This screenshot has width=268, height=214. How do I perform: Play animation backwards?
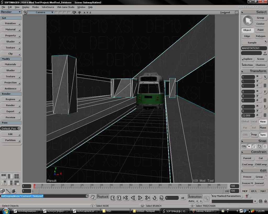(x=133, y=198)
